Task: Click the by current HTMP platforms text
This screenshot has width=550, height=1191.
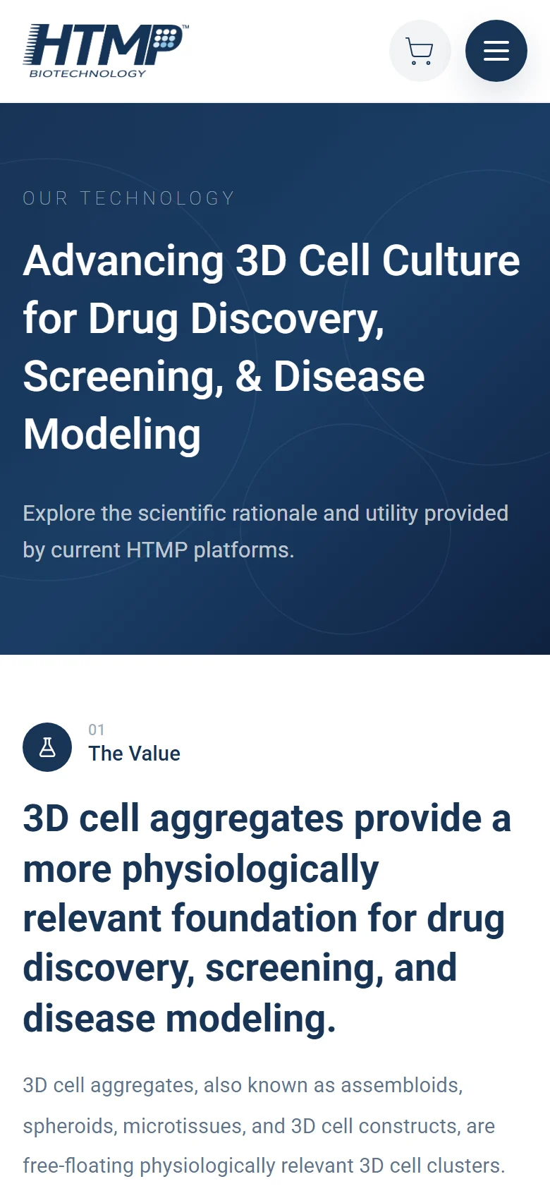Action: pyautogui.click(x=158, y=550)
